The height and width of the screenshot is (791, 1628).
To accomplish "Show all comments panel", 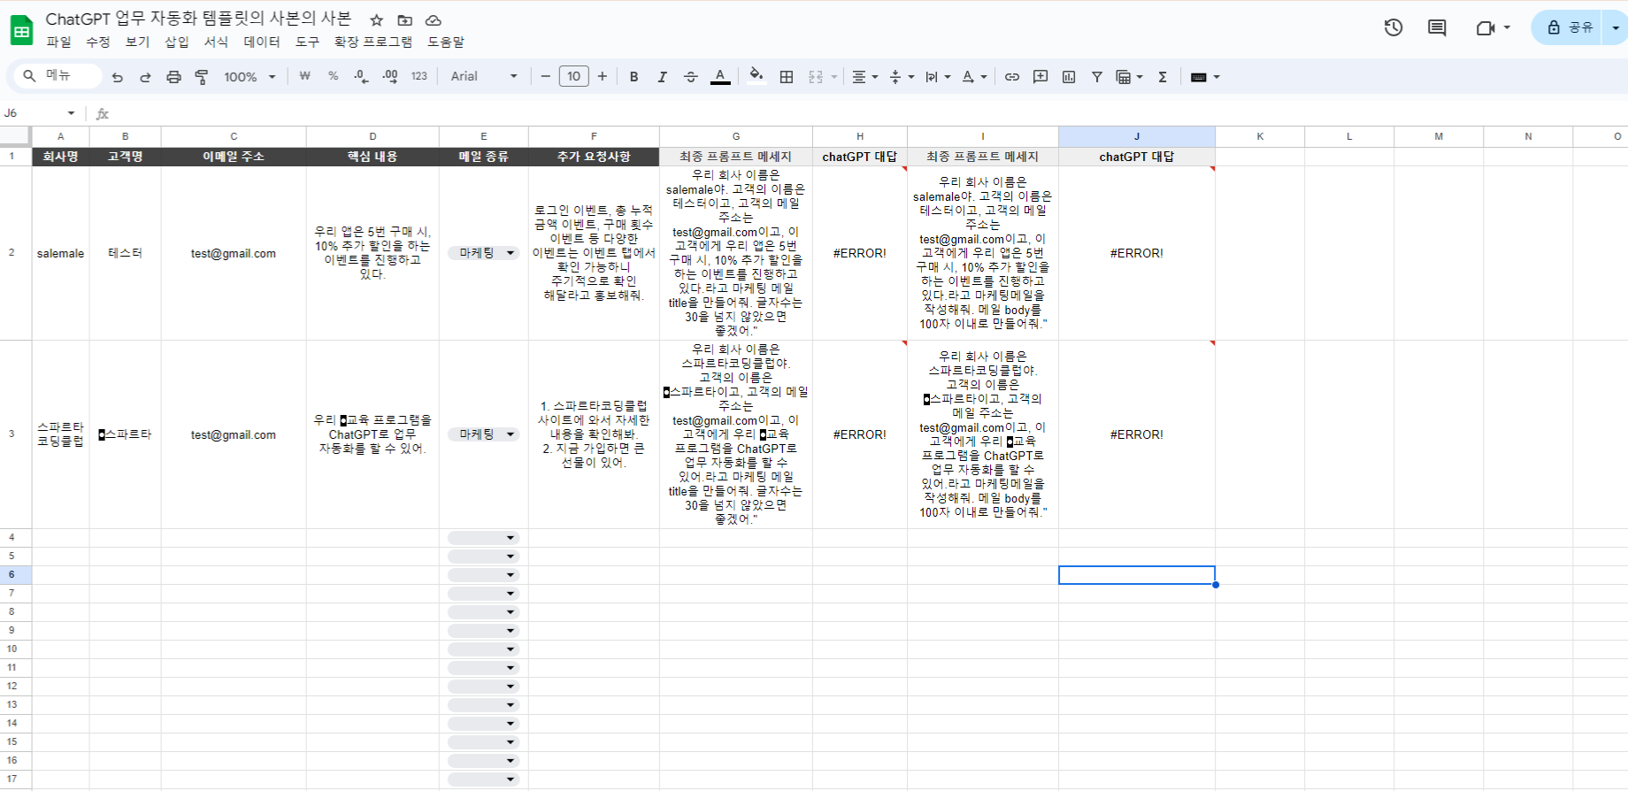I will 1437,27.
